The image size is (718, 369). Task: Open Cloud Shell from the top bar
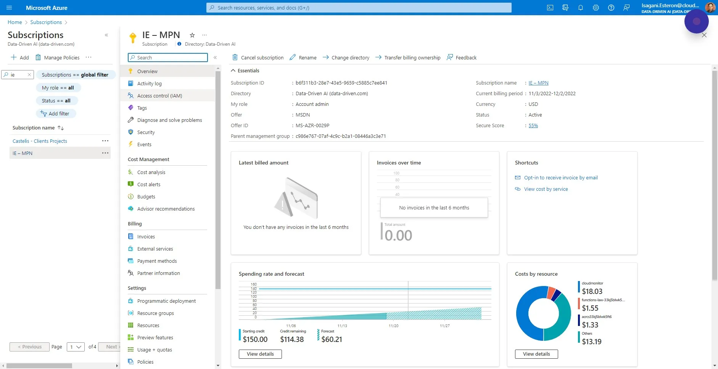(550, 8)
